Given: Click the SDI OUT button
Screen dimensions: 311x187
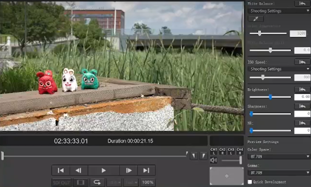Looking at the screenshot, I should (x=62, y=182).
